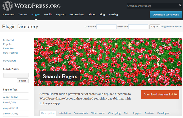183x118 pixels.
Task: Open the forgot password link
Action: 165,27
